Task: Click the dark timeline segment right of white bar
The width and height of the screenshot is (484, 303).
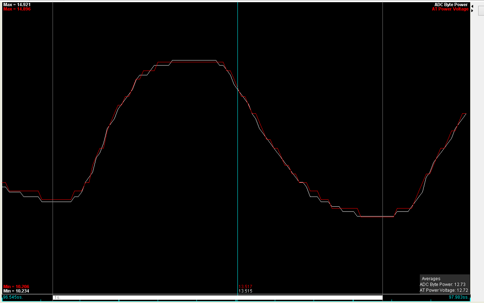Action: (413, 297)
